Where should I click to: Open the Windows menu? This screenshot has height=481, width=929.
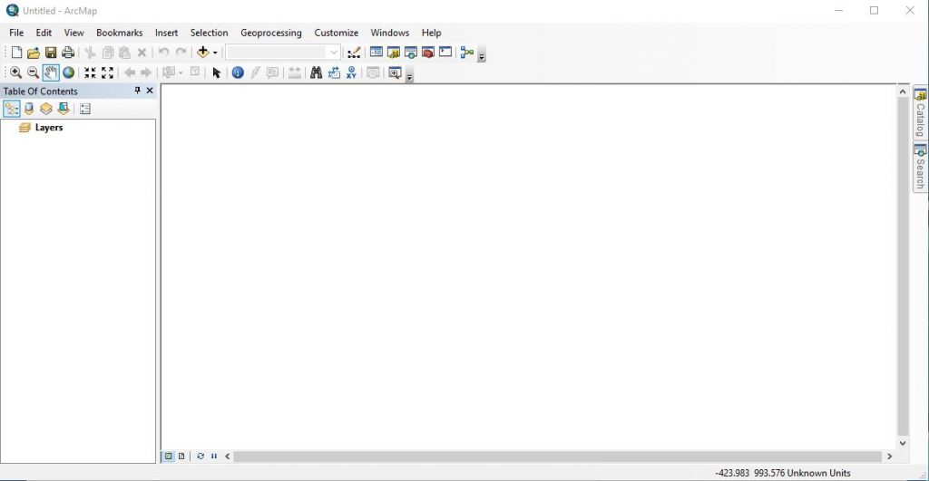click(x=390, y=33)
